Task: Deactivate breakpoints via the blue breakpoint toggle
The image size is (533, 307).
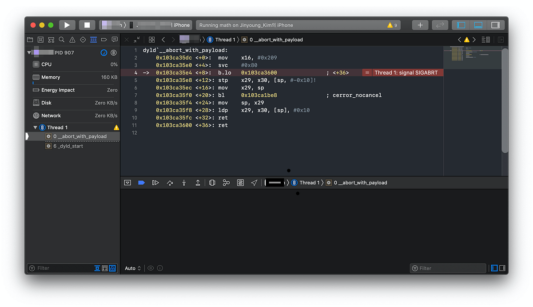Action: pos(141,183)
